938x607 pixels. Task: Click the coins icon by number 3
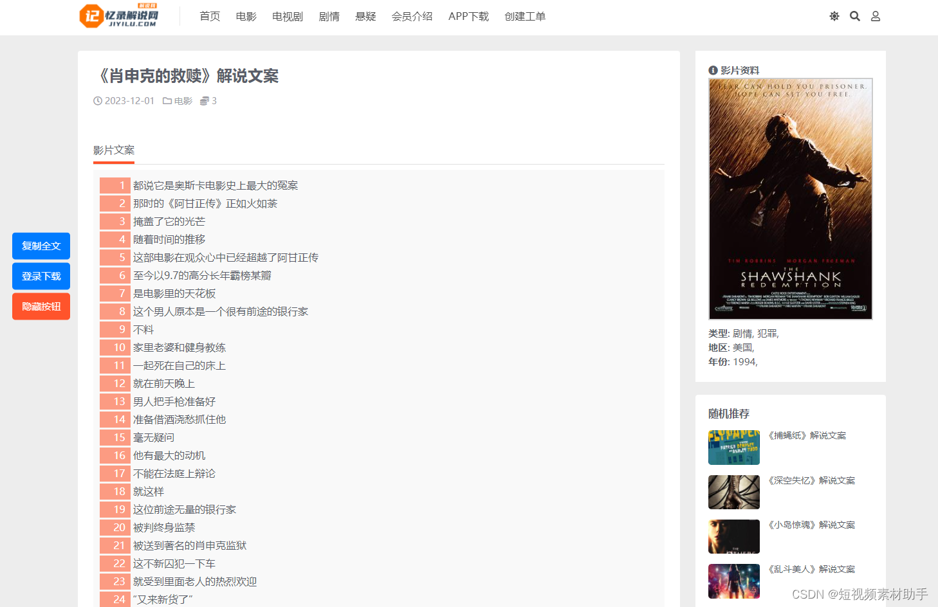(205, 101)
